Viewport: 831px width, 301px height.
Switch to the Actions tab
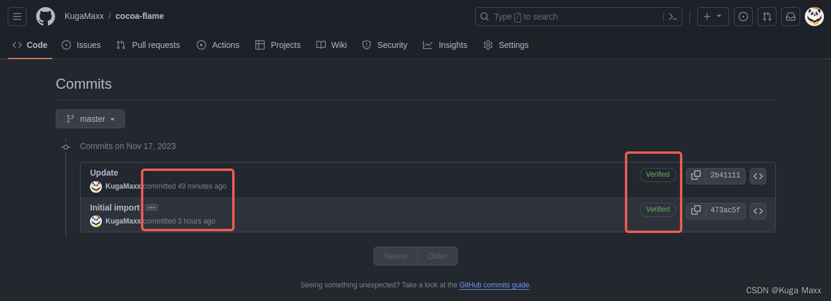tap(218, 45)
